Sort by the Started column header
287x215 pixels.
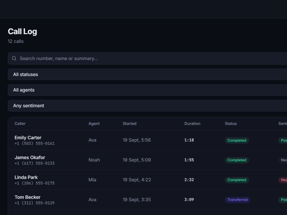pyautogui.click(x=129, y=124)
